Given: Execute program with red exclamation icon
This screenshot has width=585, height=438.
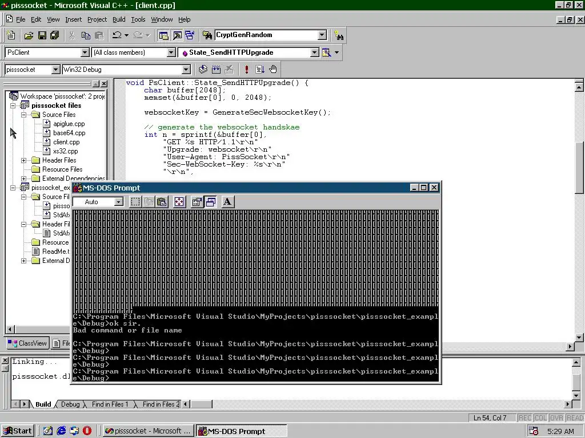Looking at the screenshot, I should (247, 69).
